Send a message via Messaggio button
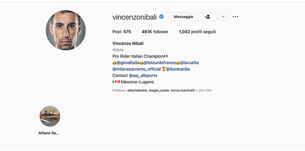 point(183,17)
